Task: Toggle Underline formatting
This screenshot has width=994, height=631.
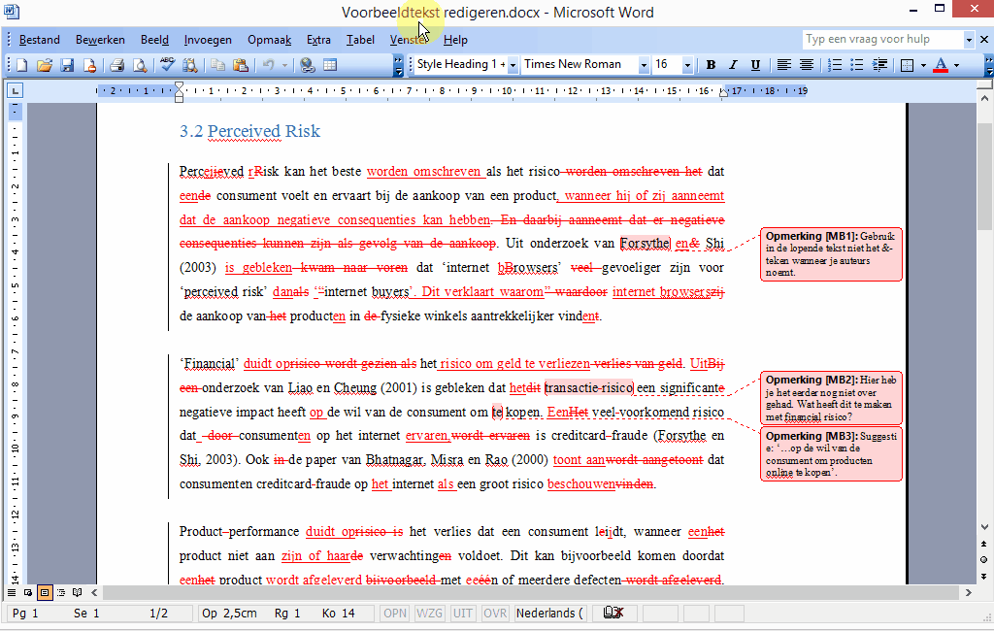Action: click(x=755, y=65)
